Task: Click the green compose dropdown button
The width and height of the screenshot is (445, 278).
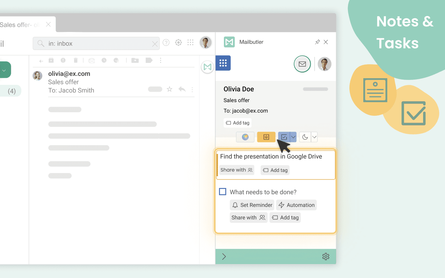Action: (4, 70)
